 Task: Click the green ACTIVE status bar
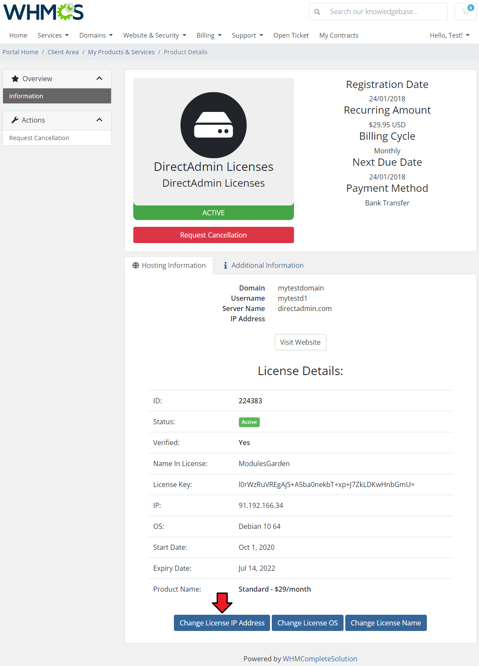214,213
